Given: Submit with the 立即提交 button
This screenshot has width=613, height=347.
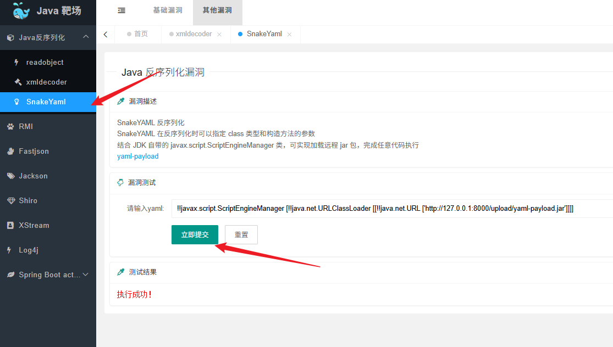Looking at the screenshot, I should (195, 234).
